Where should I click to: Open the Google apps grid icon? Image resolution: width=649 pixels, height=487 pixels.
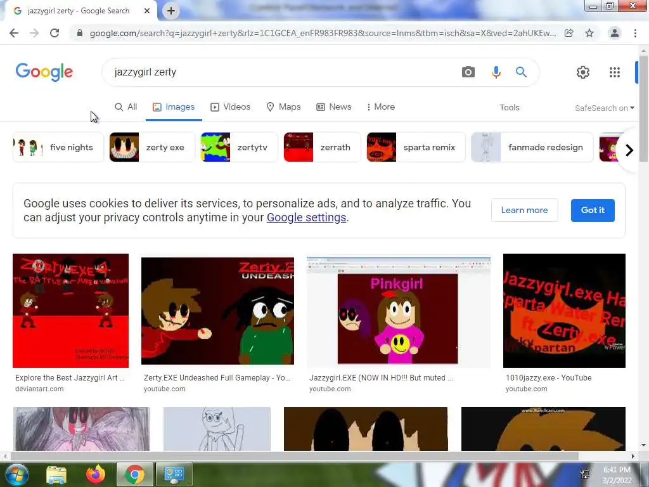(615, 72)
